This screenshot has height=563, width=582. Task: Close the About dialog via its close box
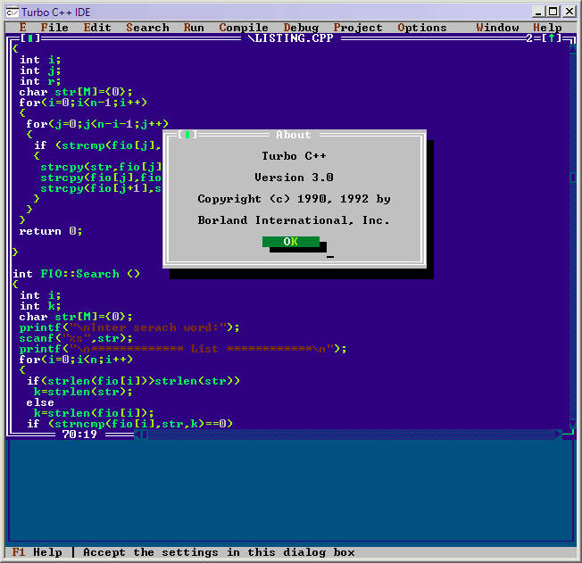(x=187, y=135)
